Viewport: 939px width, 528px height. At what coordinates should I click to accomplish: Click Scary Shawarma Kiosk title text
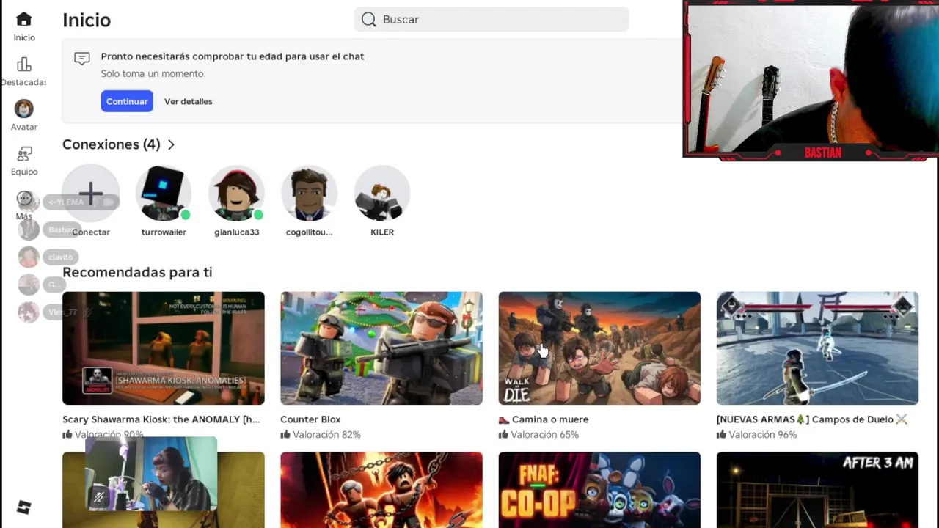161,419
